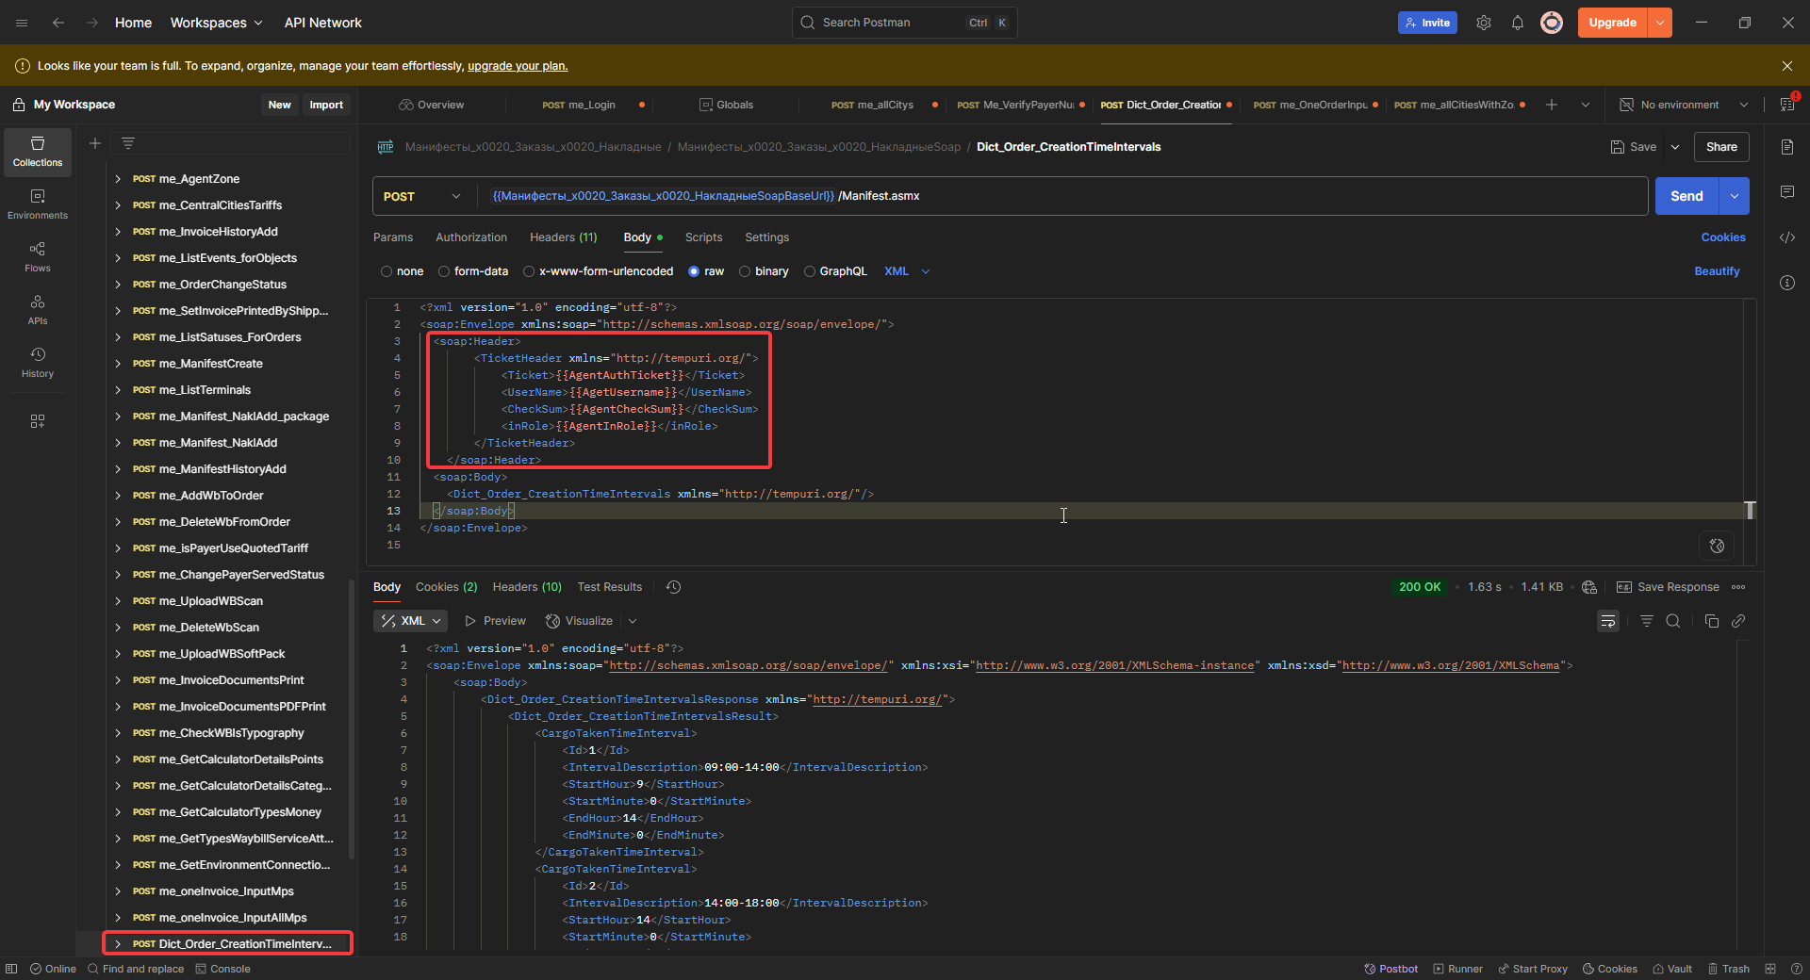Toggle word wrap in response viewer
Screen dimensions: 1810x980
(x=1608, y=621)
